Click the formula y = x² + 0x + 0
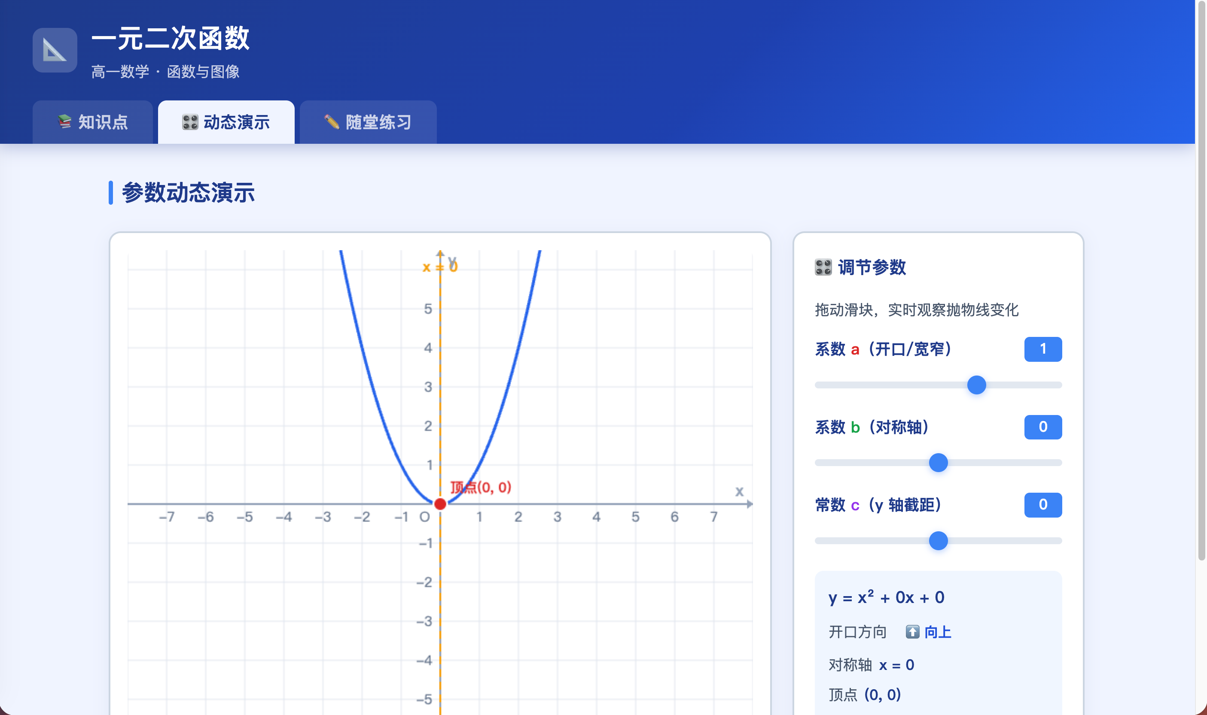 click(886, 597)
